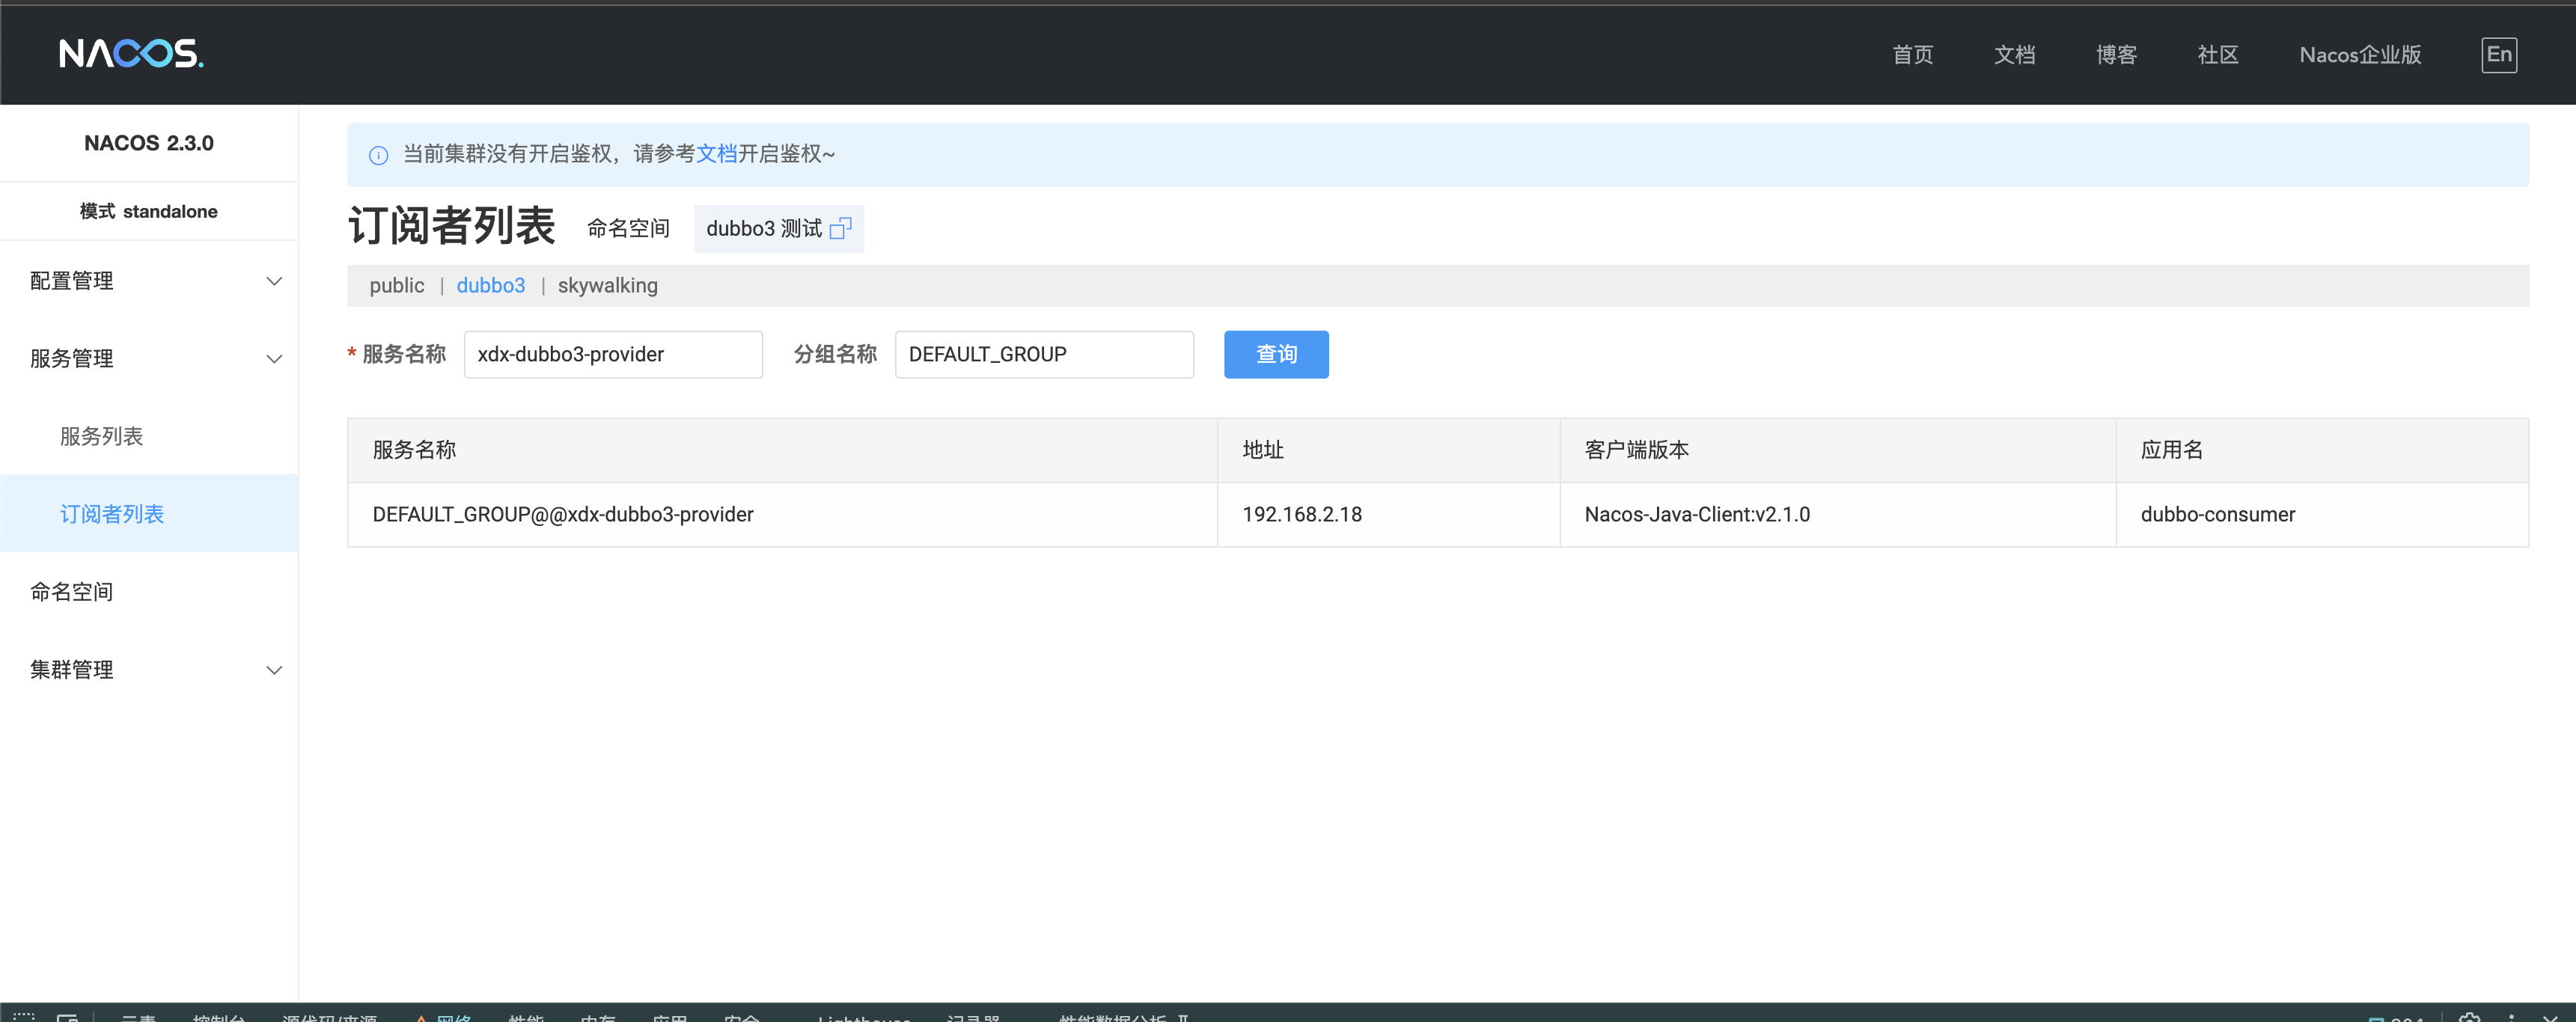Open 首页 in the top navigation
Viewport: 2576px width, 1022px height.
click(1912, 55)
